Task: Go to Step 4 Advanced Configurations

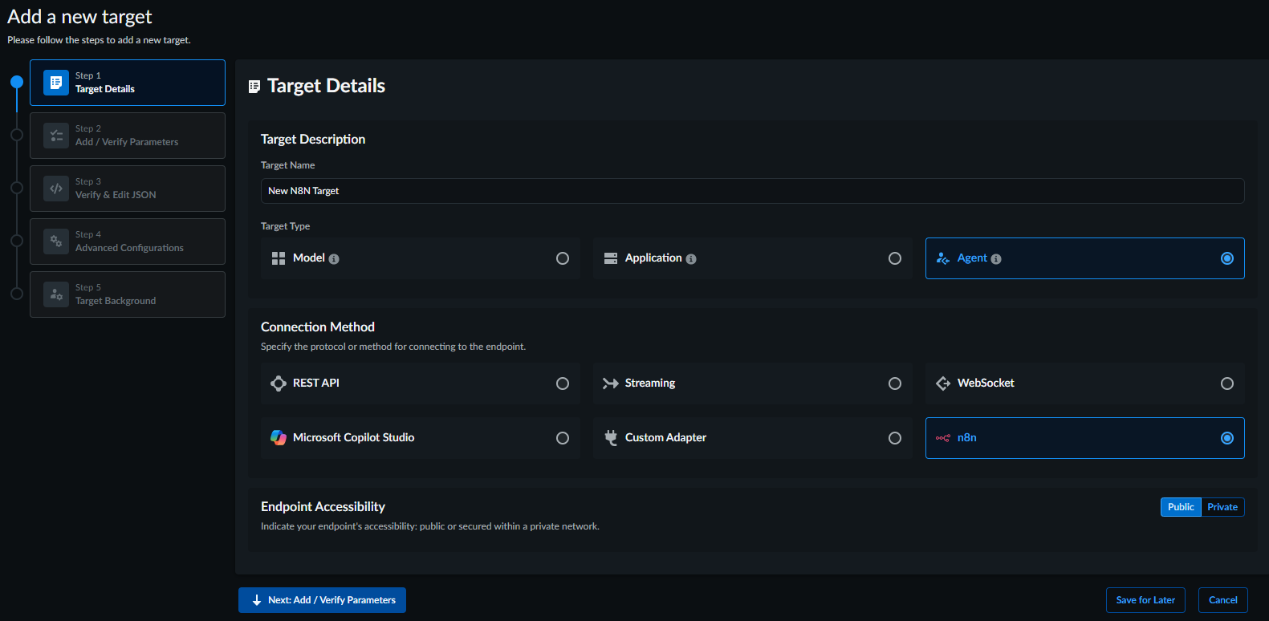Action: (128, 241)
